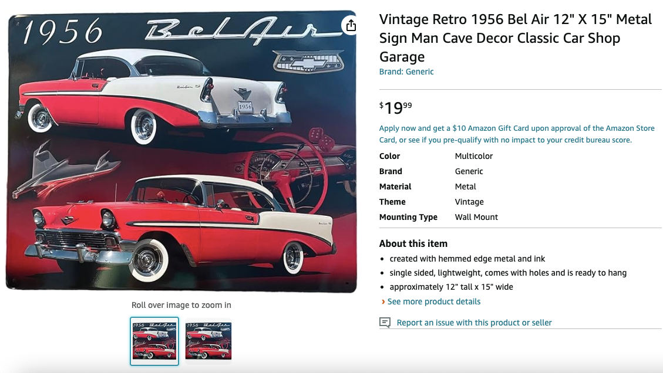Click the 'hemmed edge metal and ink' bullet
Viewport: 663px width, 373px height.
pyautogui.click(x=467, y=259)
